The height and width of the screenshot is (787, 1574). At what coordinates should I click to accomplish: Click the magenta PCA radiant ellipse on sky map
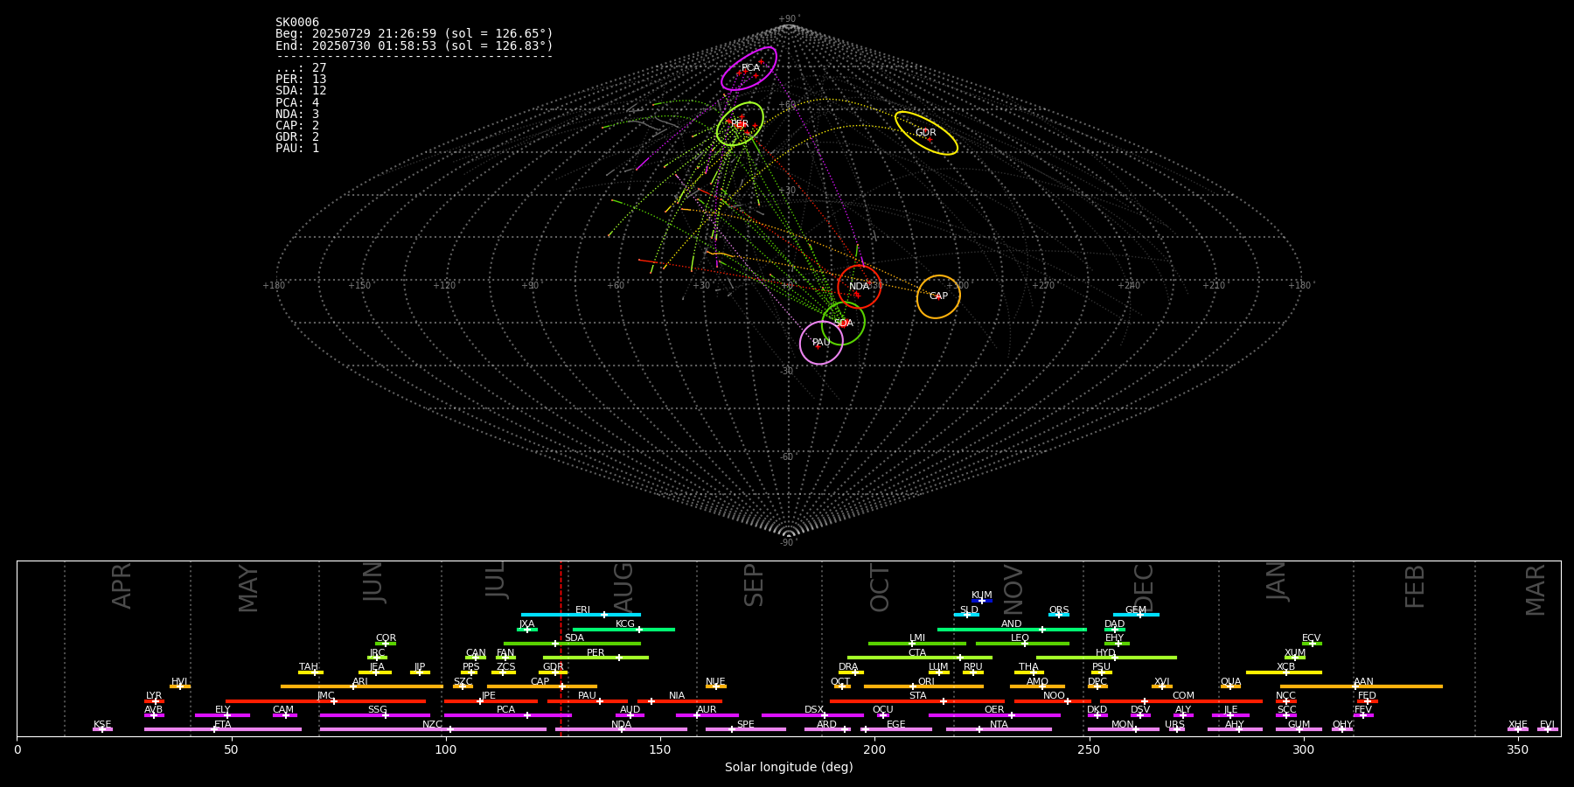[x=749, y=68]
